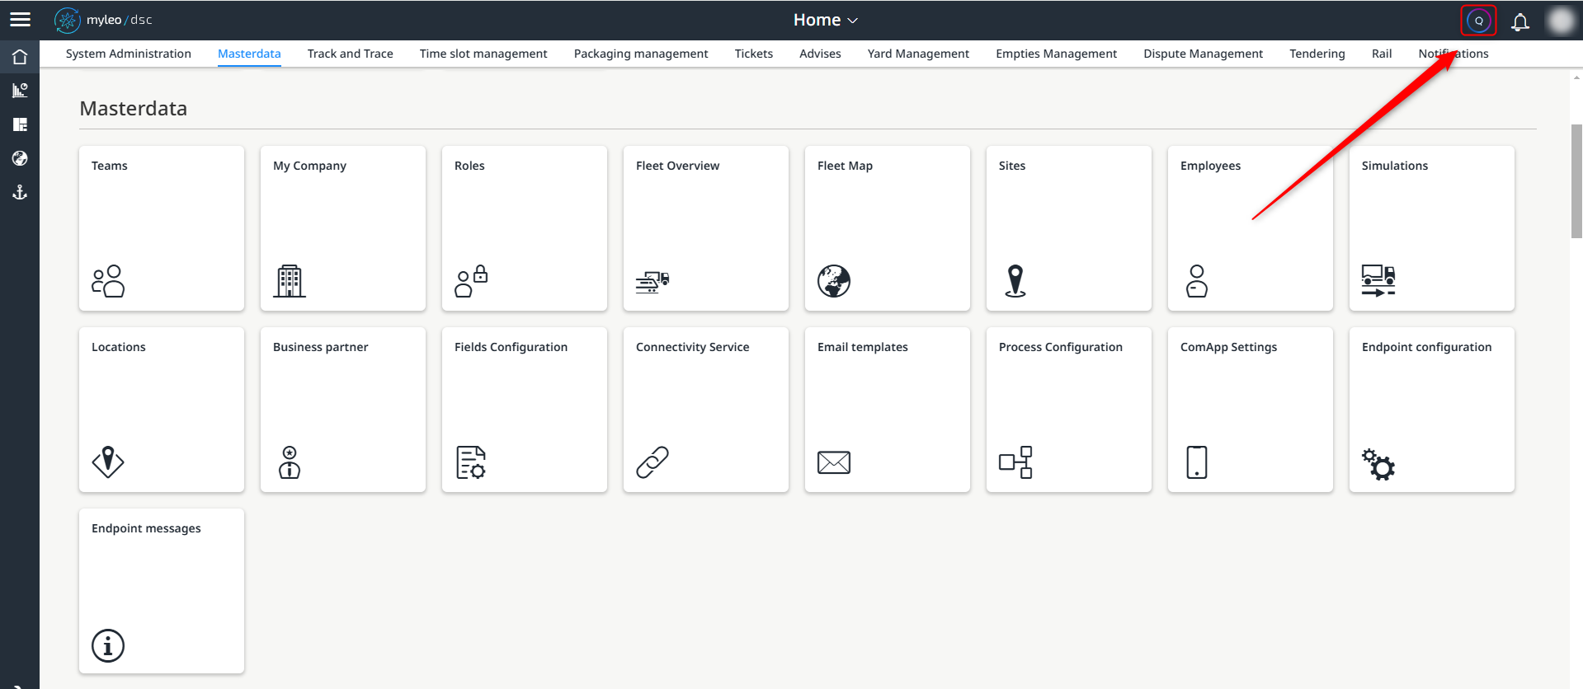Open the Process Configuration card title

tap(1061, 347)
